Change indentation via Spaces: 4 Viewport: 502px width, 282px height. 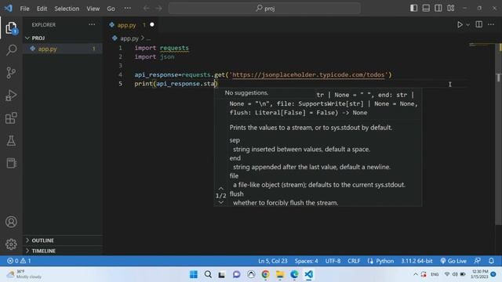click(x=306, y=261)
